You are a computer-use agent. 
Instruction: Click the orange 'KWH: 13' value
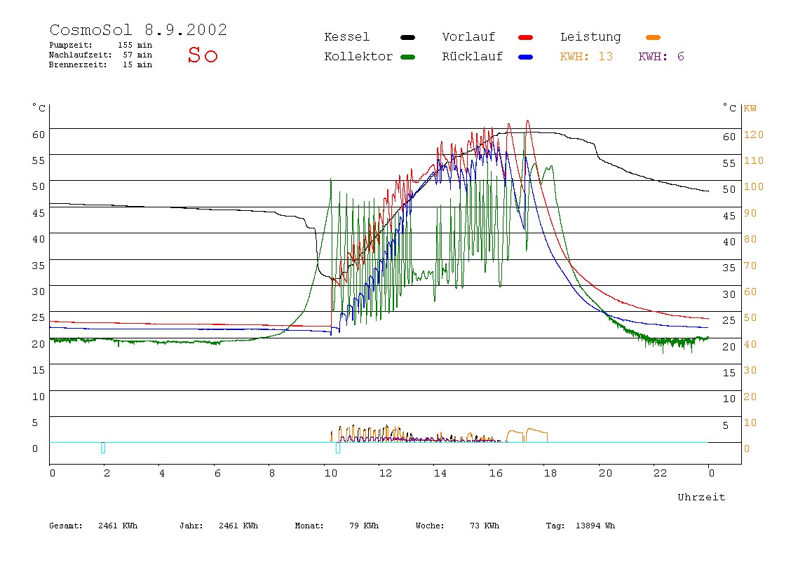point(586,57)
